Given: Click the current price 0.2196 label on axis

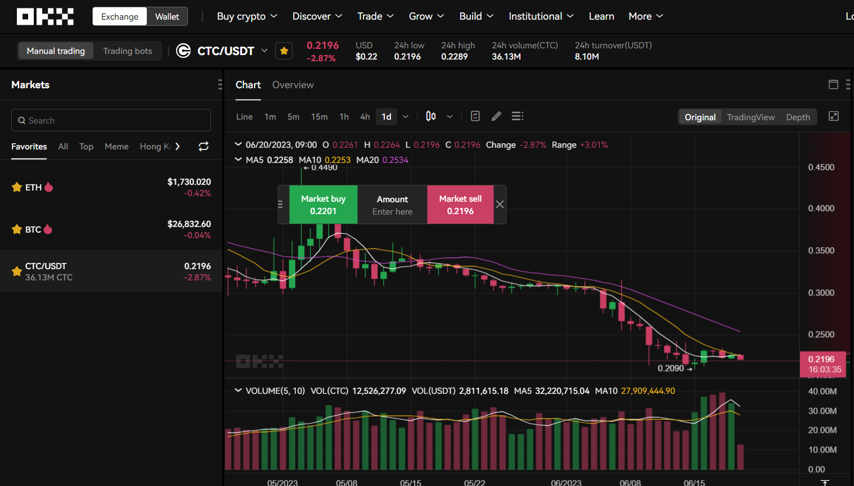Looking at the screenshot, I should click(822, 364).
